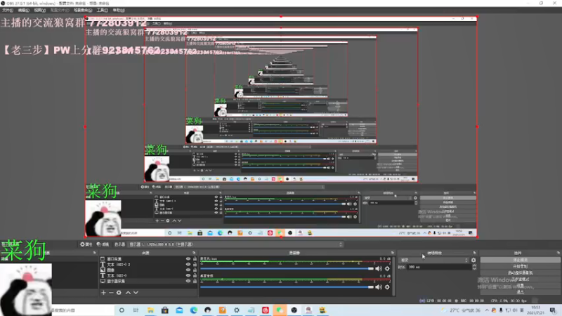562x316 pixels.
Task: Open Task View on the taskbar
Action: pos(136,310)
